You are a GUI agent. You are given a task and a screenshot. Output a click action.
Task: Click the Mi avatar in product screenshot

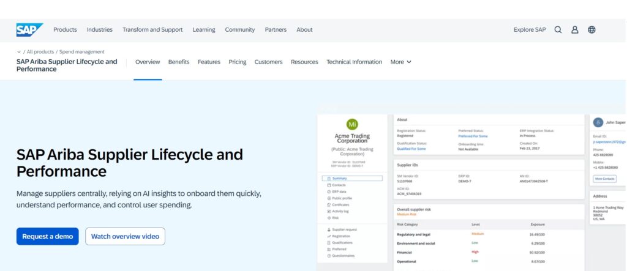[352, 124]
